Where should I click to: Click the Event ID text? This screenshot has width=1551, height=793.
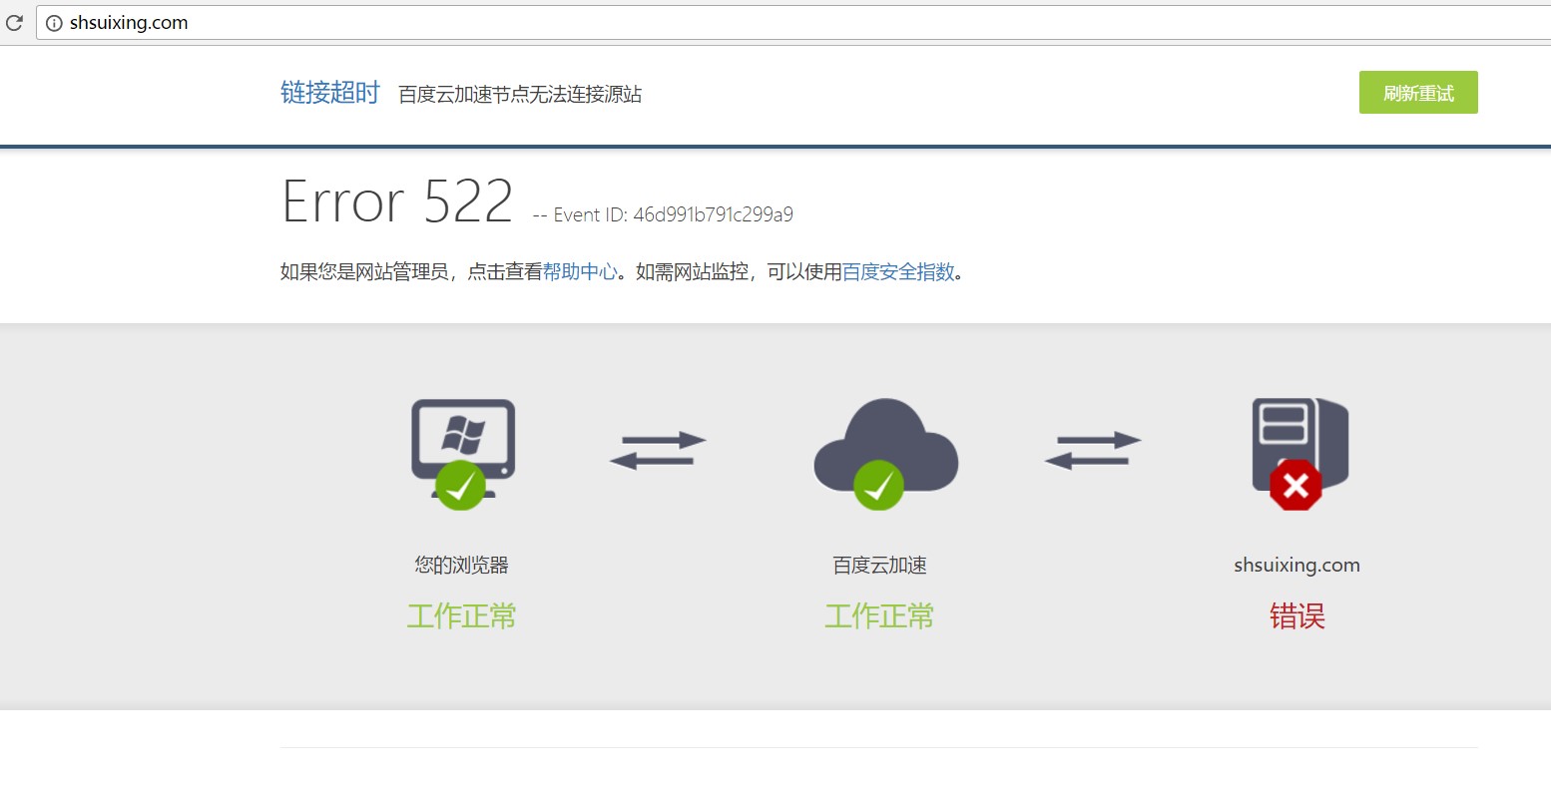[663, 214]
